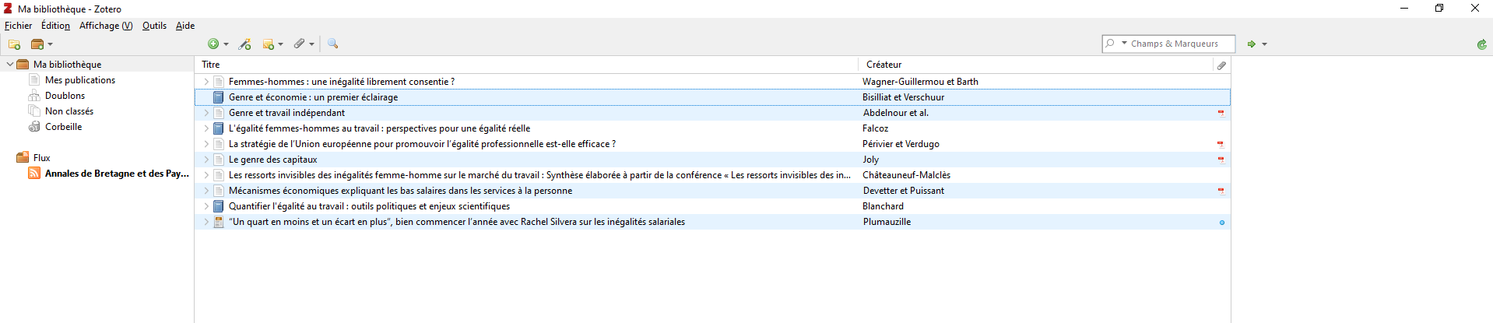This screenshot has width=1493, height=323.
Task: Click the green Sync refresh icon
Action: (1482, 44)
